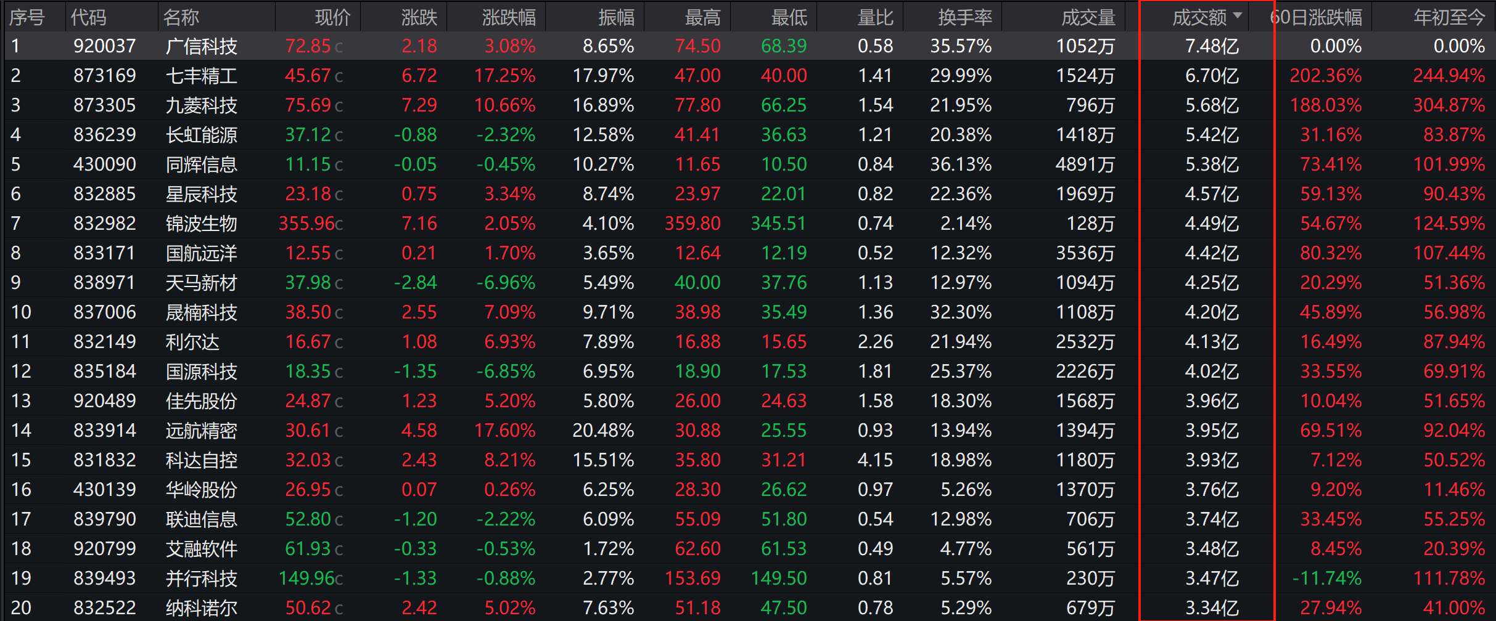Select stock code 832982
Viewport: 1496px width, 621px height.
tap(105, 224)
